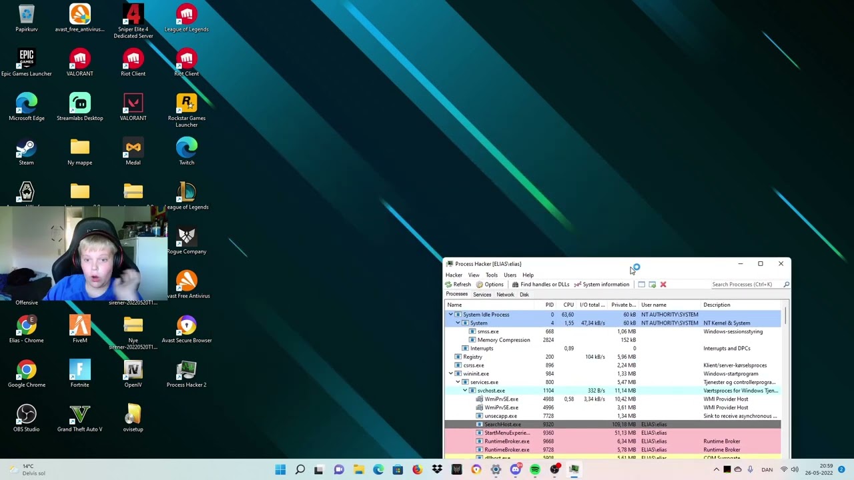The height and width of the screenshot is (480, 854).
Task: Select the Avast Secure Browser icon
Action: [187, 329]
